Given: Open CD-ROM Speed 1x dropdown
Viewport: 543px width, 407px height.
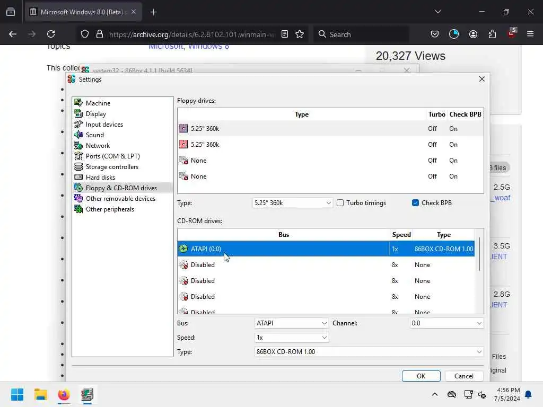Looking at the screenshot, I should pos(291,338).
